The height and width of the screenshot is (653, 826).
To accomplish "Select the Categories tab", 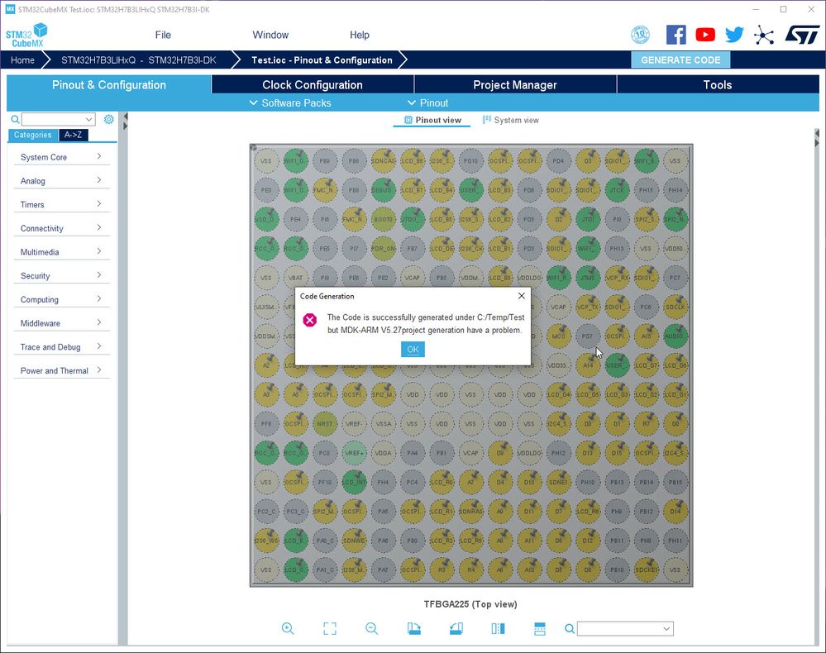I will tap(33, 135).
